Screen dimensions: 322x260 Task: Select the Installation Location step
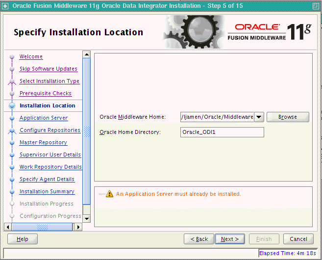tap(48, 105)
